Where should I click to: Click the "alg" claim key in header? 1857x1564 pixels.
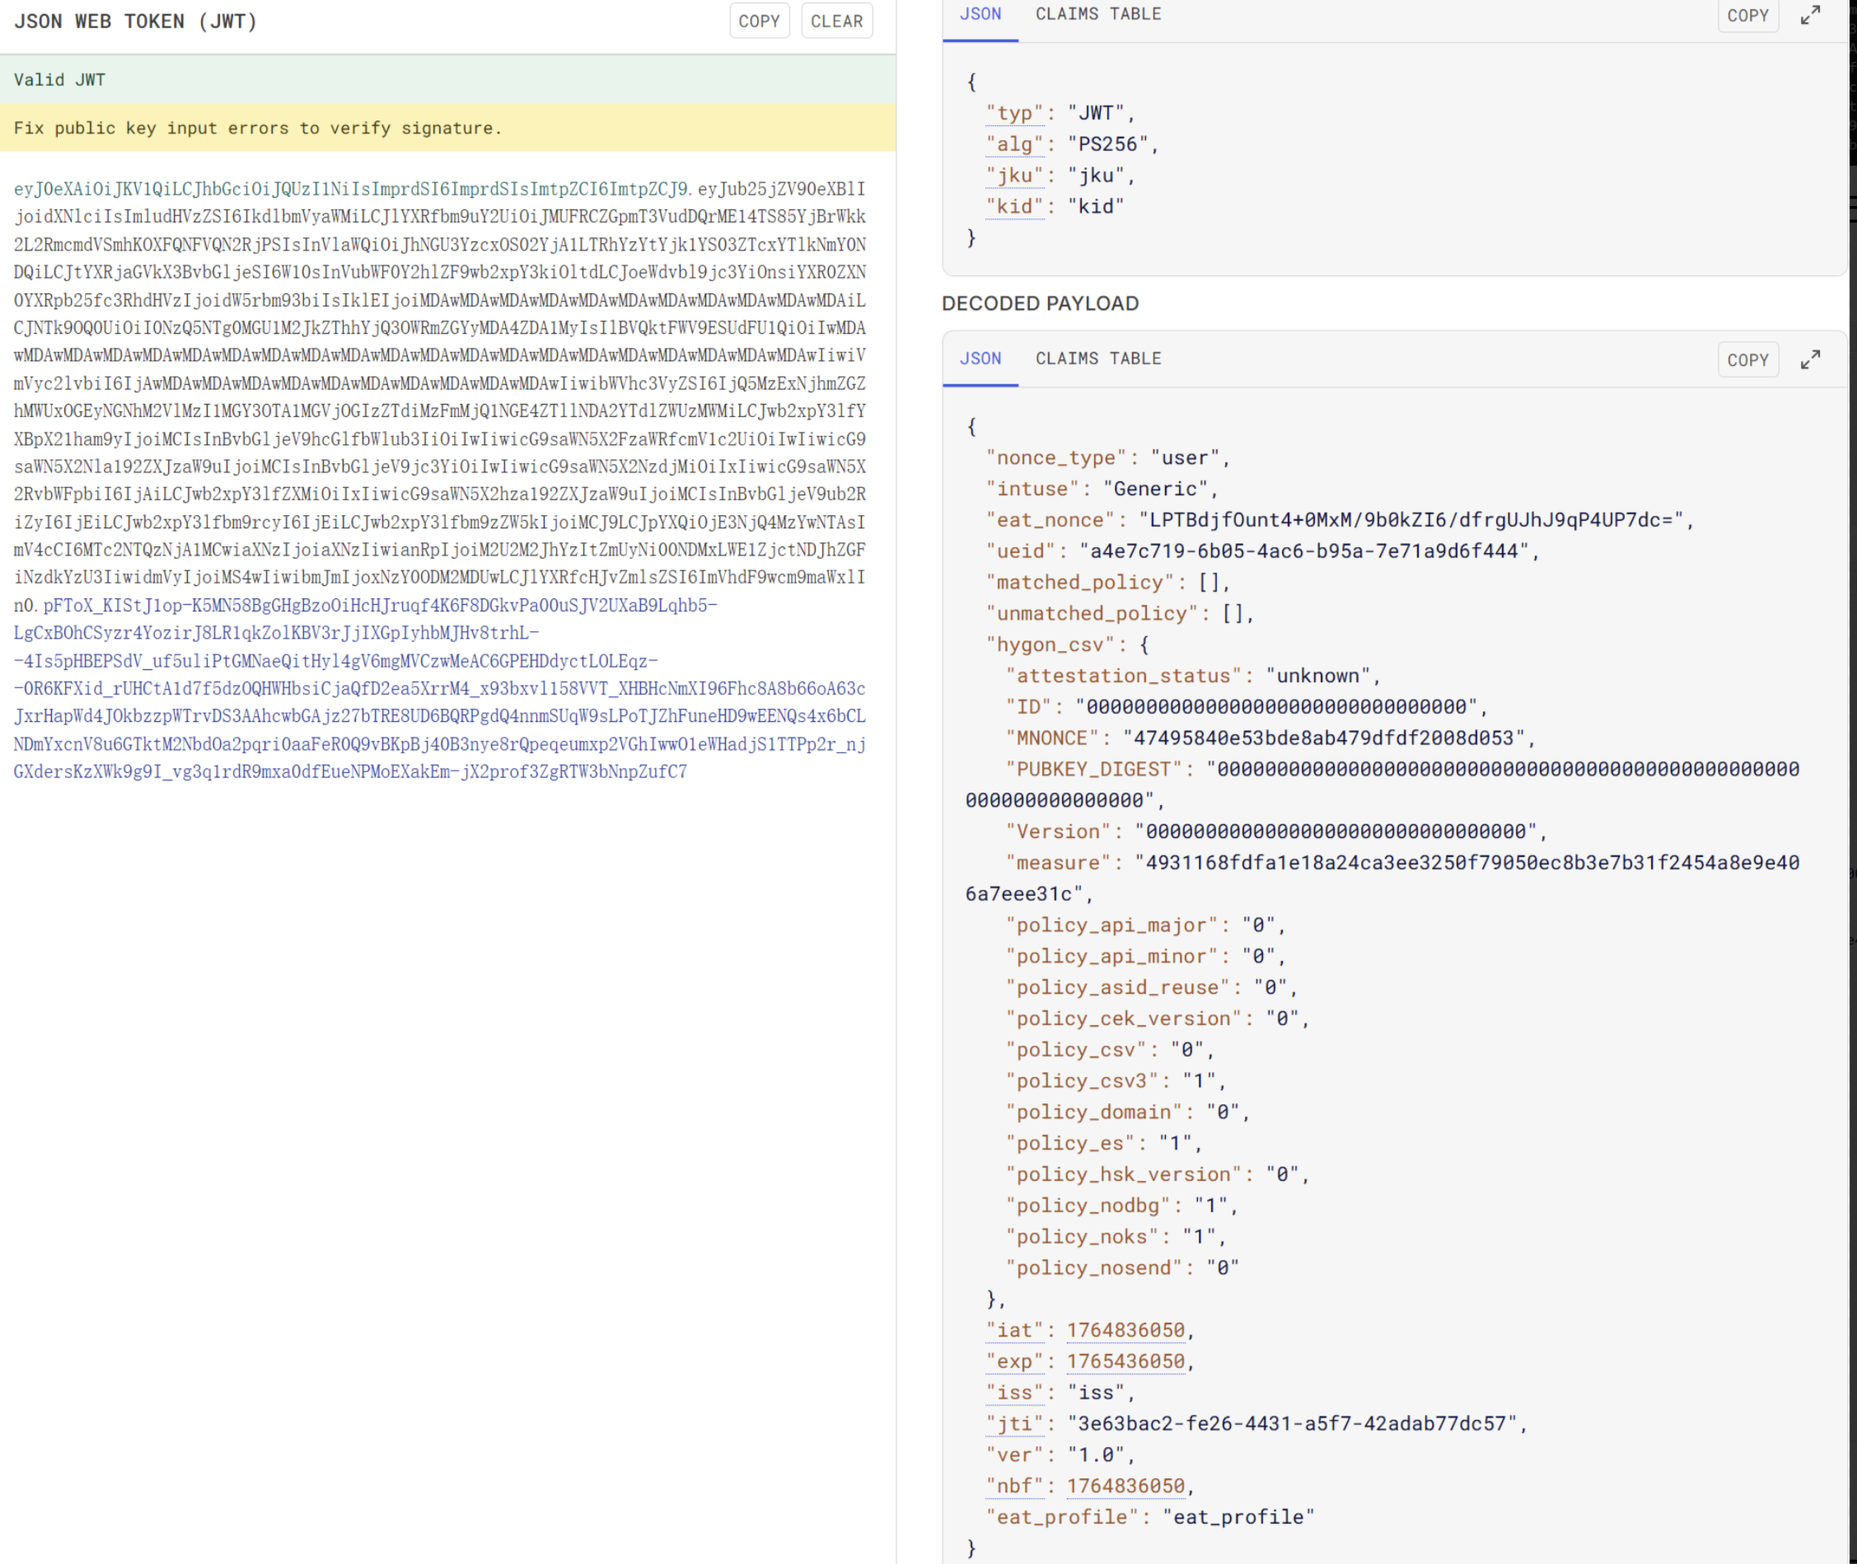pos(1014,143)
